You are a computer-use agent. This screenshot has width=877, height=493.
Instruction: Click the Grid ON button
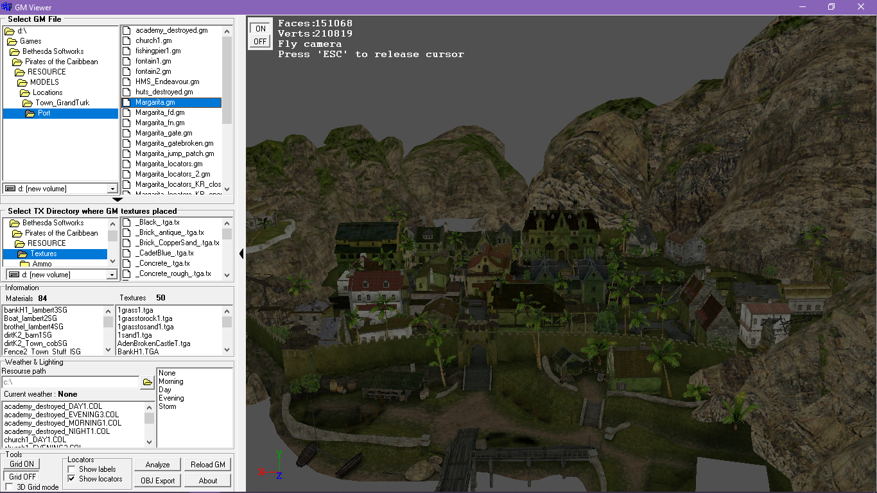click(22, 464)
